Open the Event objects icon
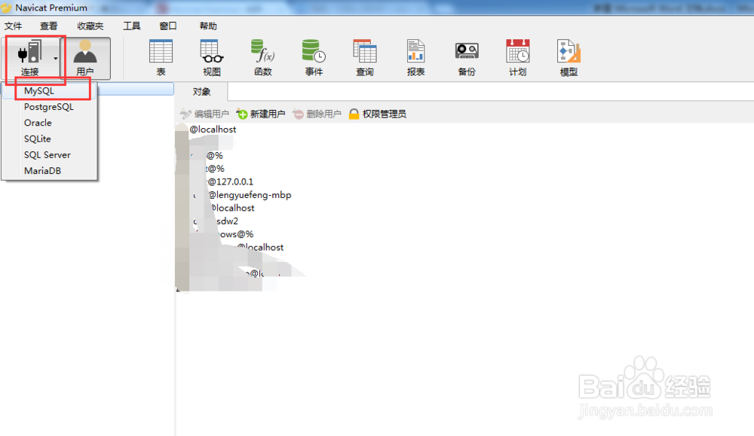 point(314,58)
